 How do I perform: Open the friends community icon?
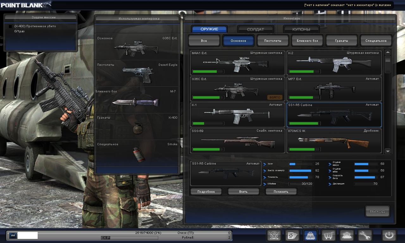click(346, 235)
